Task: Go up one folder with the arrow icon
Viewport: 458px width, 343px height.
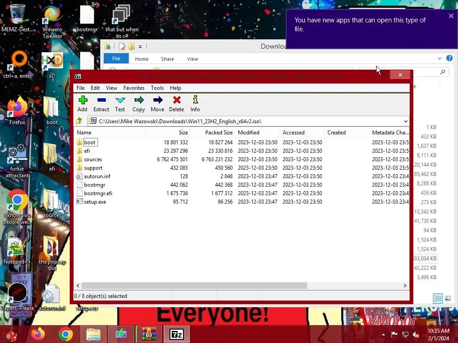Action: point(79,121)
